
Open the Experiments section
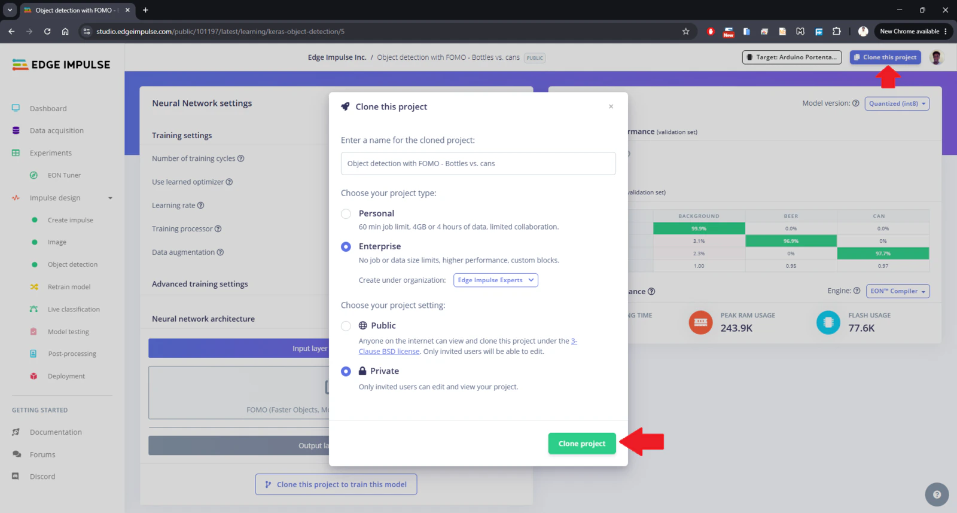point(51,153)
